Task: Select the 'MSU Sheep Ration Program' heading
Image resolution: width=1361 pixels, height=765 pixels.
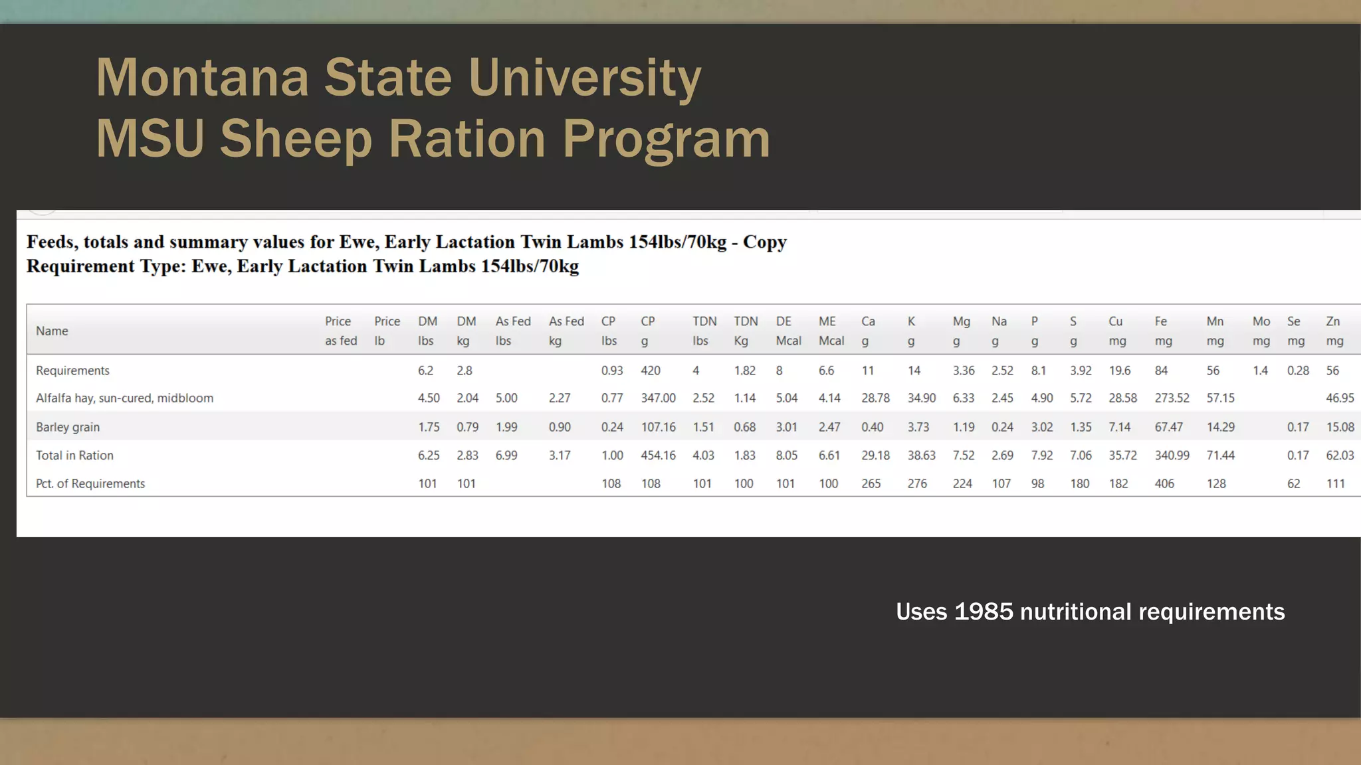Action: point(433,139)
